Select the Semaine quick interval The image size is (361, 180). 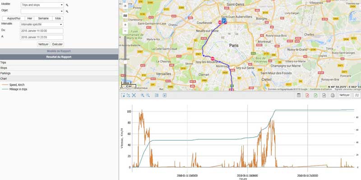click(x=43, y=18)
